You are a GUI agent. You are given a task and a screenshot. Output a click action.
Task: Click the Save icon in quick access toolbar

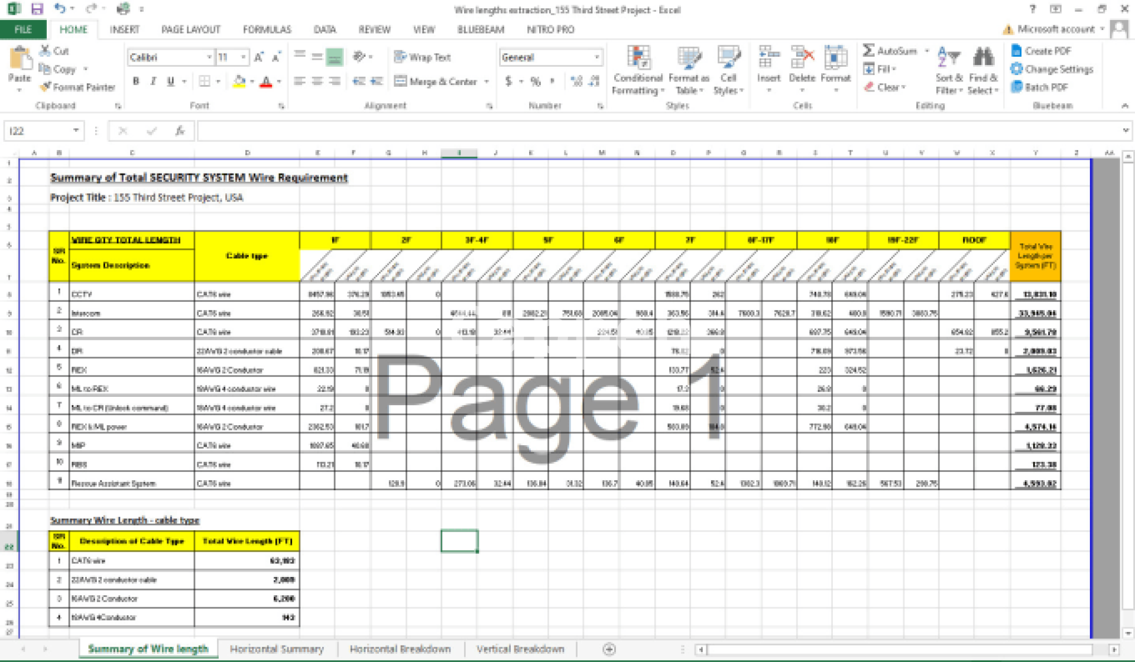tap(37, 9)
